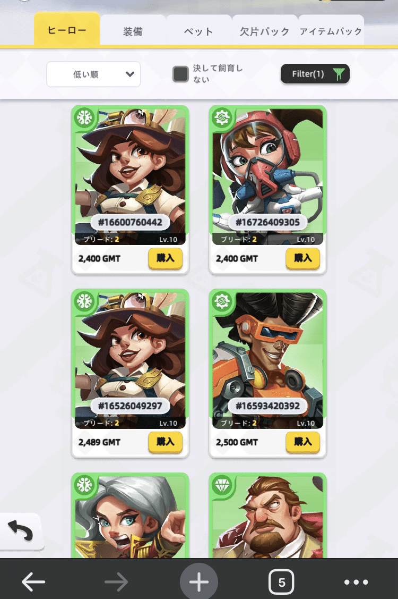Image resolution: width=398 pixels, height=599 pixels.
Task: Open the 欠片パック tab
Action: [264, 31]
